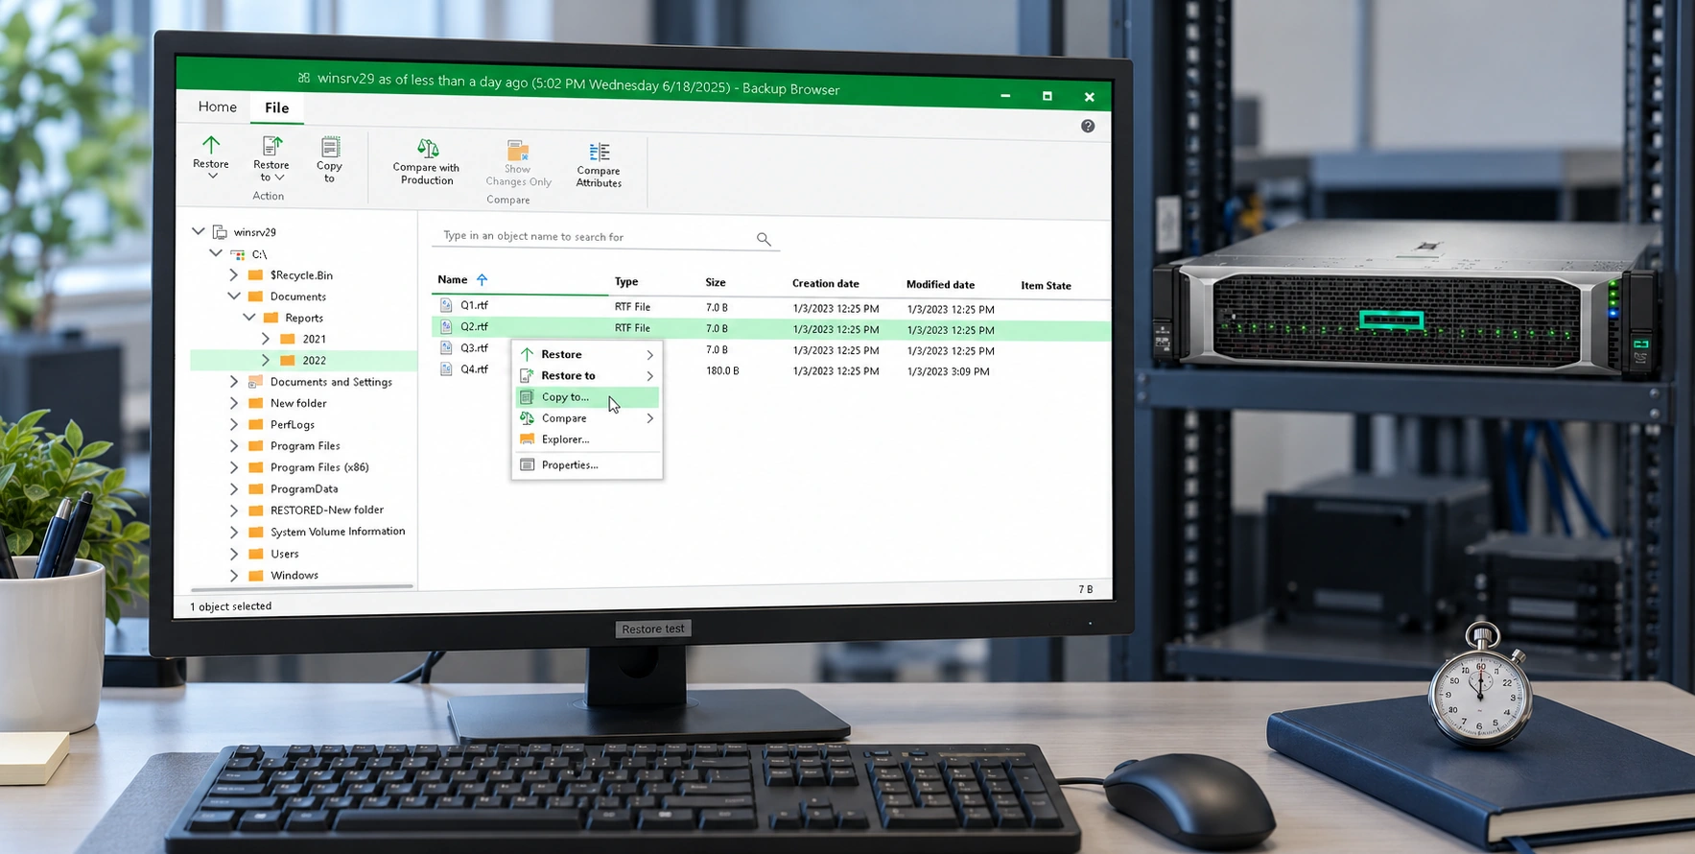
Task: Click the 2021 folder icon
Action: [287, 339]
